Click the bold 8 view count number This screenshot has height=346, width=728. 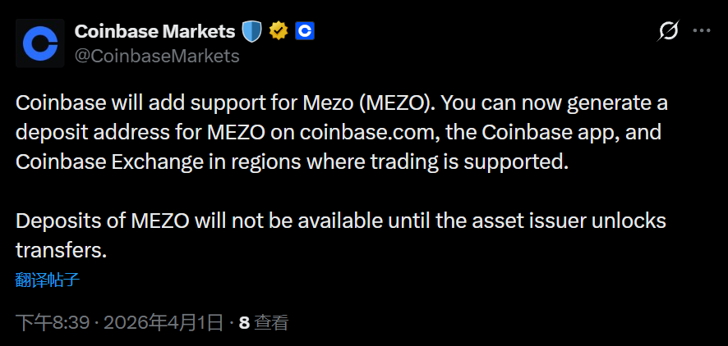pyautogui.click(x=244, y=322)
